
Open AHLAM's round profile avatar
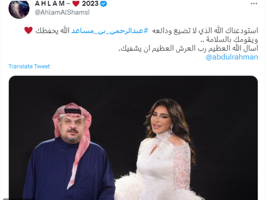coord(19,9)
